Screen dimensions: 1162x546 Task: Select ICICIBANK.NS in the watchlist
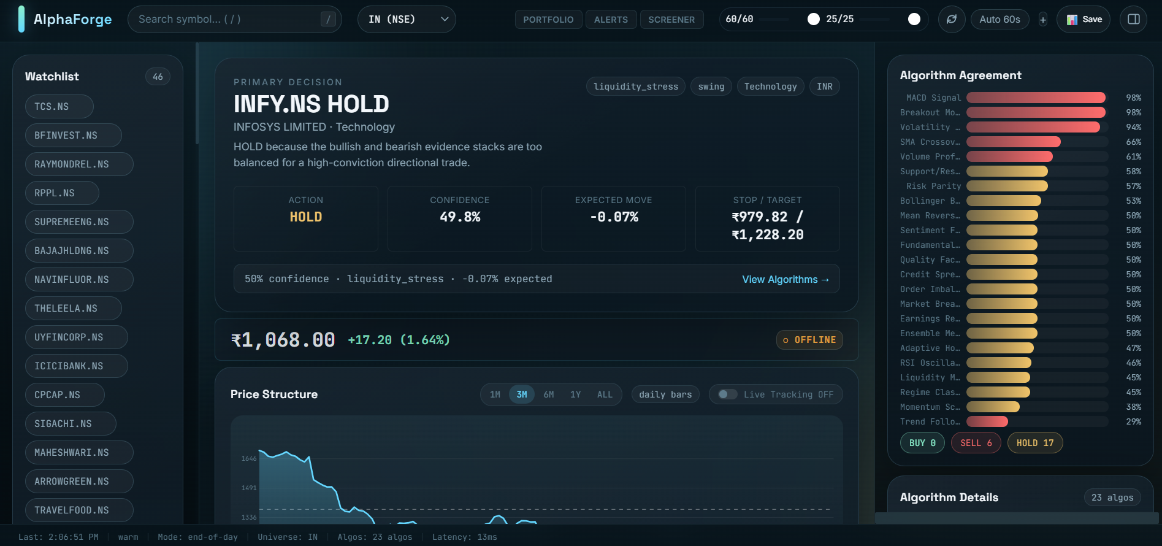(x=77, y=366)
